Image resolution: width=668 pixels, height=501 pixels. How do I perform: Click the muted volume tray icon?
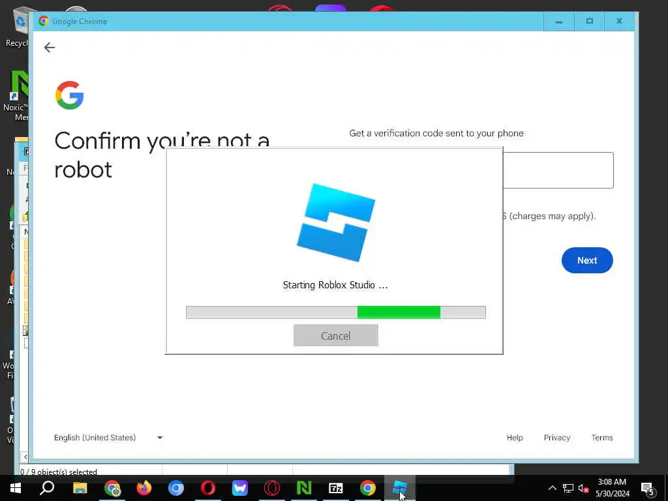[583, 488]
